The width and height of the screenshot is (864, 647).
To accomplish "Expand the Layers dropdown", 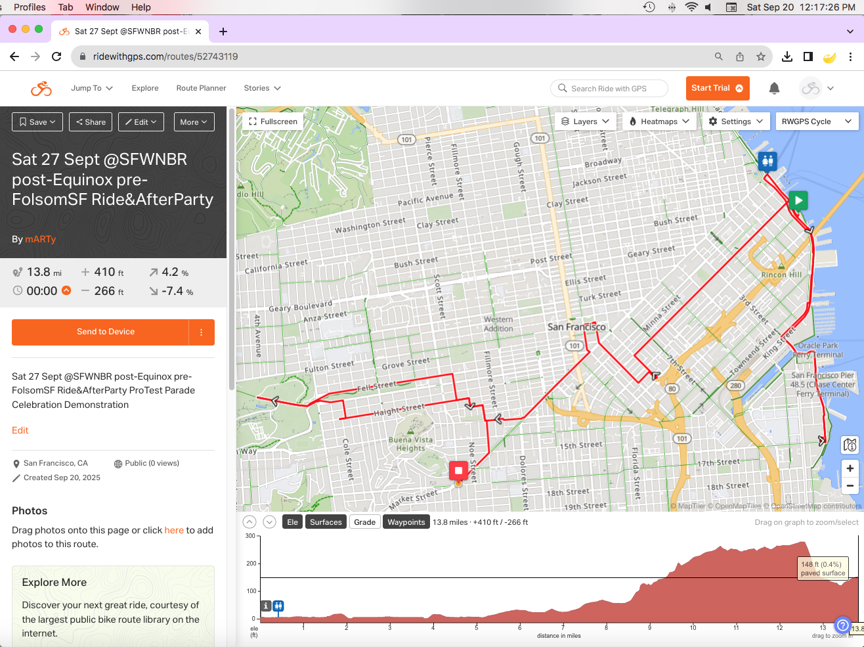I will click(585, 122).
